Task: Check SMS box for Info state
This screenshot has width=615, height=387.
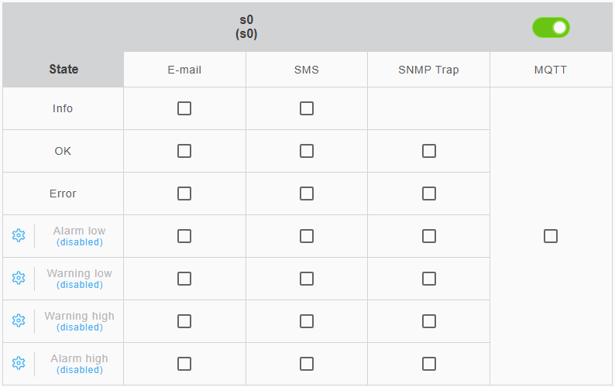Action: pyautogui.click(x=307, y=108)
